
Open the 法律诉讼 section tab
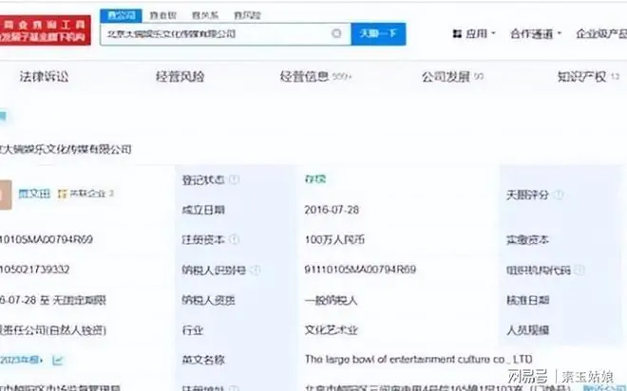(44, 76)
